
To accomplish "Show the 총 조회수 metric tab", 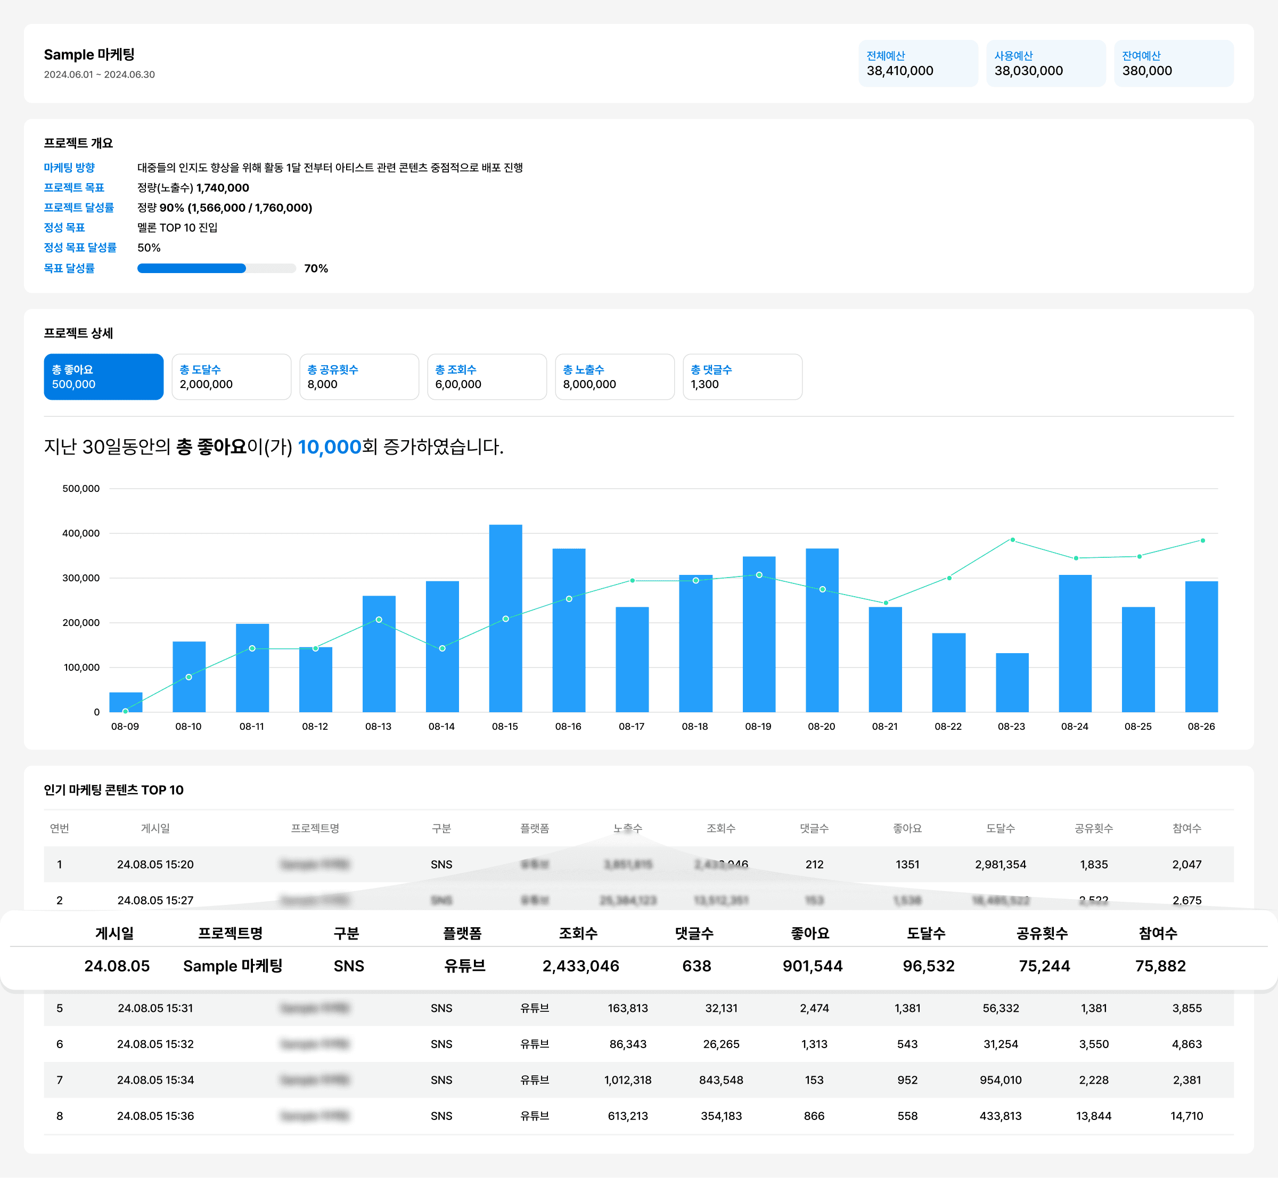I will (487, 377).
